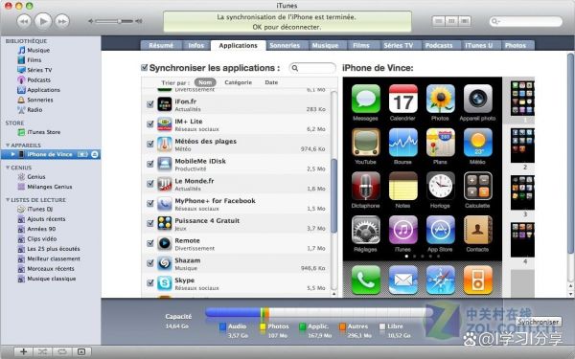Click the Horloge clock app icon

click(x=441, y=186)
